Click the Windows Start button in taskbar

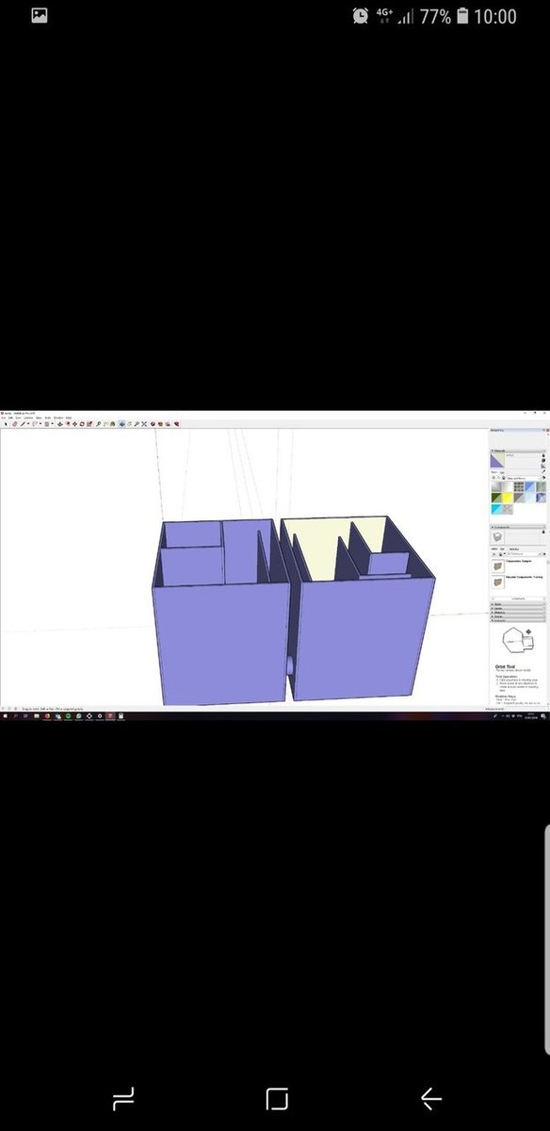tap(4, 716)
